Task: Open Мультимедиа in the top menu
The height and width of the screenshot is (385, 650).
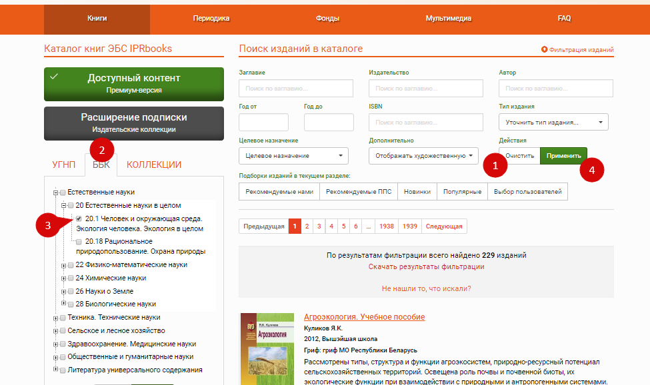Action: [x=448, y=19]
